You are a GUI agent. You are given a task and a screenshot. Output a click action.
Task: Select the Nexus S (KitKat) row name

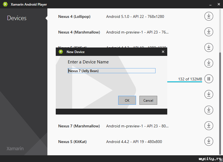tap(72, 142)
